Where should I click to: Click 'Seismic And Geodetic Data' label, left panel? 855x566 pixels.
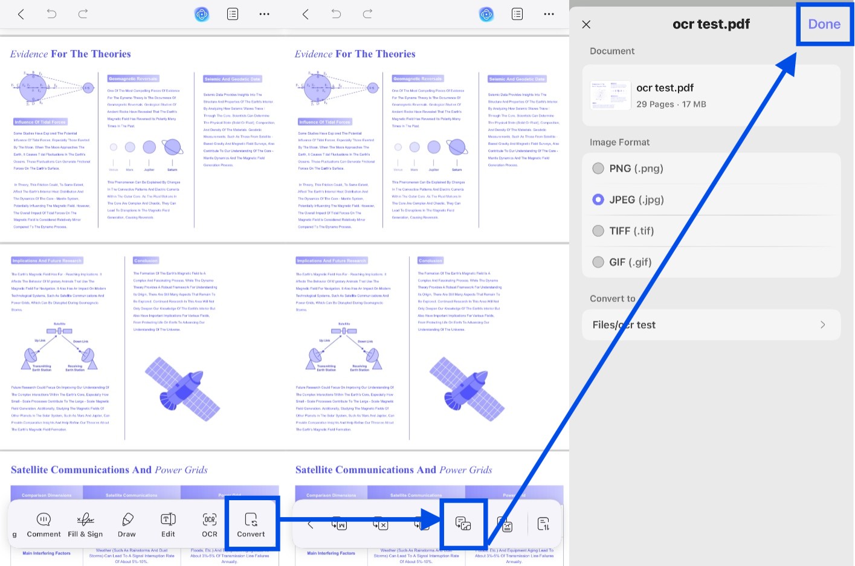point(233,79)
